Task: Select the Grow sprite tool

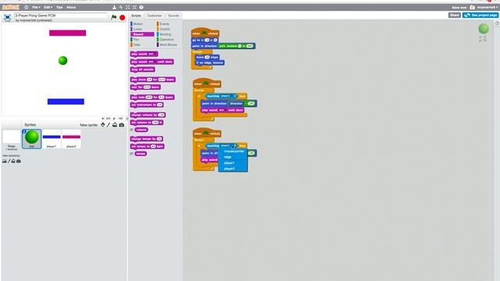Action: tap(127, 7)
